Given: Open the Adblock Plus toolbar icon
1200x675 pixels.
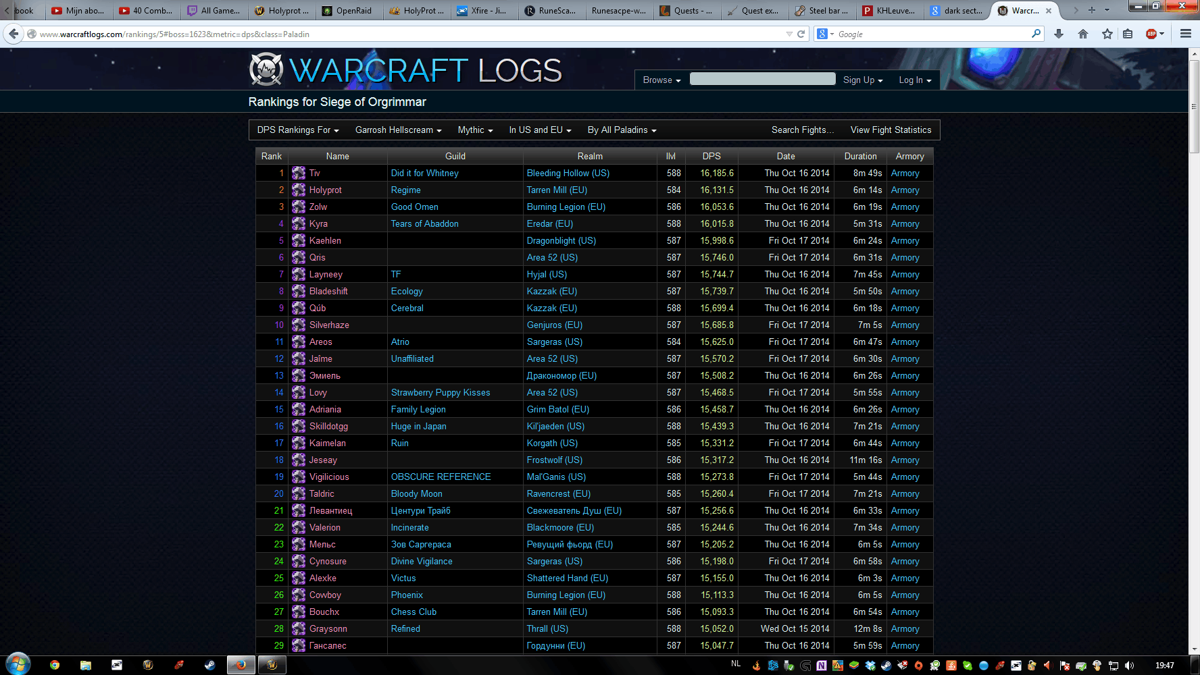Looking at the screenshot, I should click(x=1151, y=34).
